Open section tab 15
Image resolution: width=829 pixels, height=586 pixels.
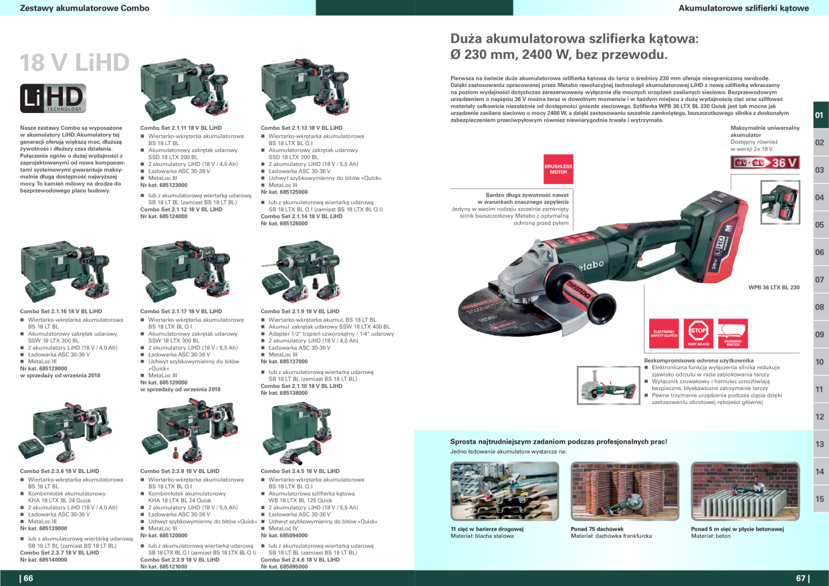[820, 499]
